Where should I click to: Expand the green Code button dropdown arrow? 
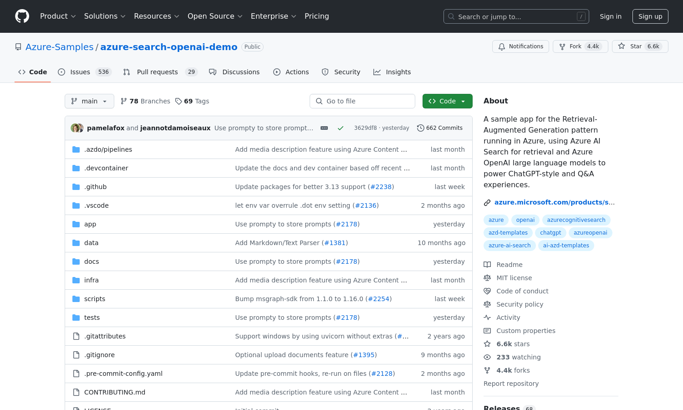(x=463, y=101)
